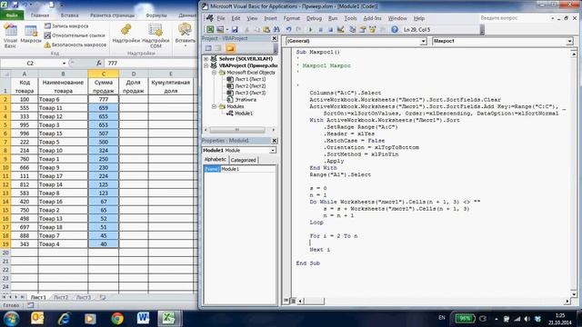The width and height of the screenshot is (582, 327).
Task: Click the Project Explorer toolbar icon
Action: (353, 29)
